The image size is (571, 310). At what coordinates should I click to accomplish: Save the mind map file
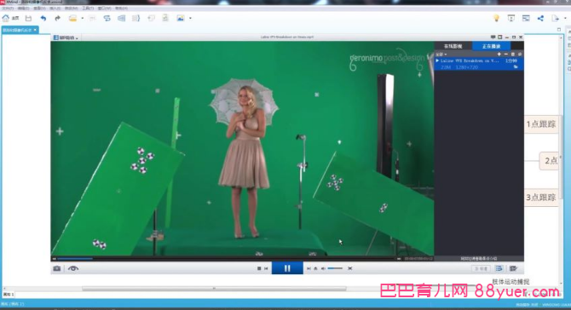[x=28, y=18]
